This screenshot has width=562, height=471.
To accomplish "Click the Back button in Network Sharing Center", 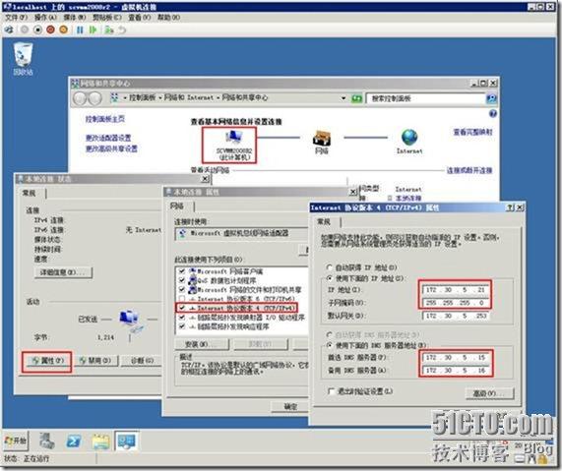I will [80, 98].
